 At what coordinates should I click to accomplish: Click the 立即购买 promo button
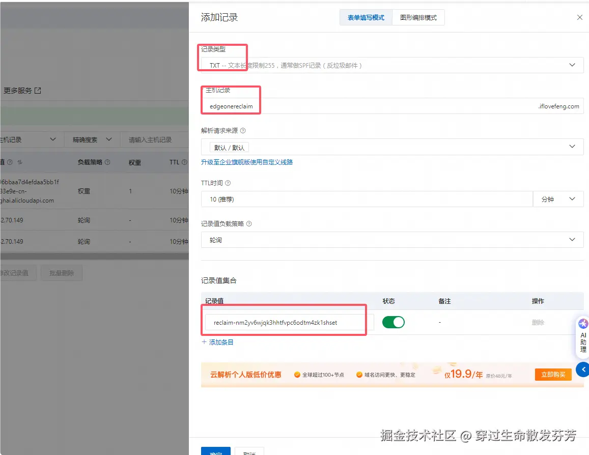(x=553, y=374)
